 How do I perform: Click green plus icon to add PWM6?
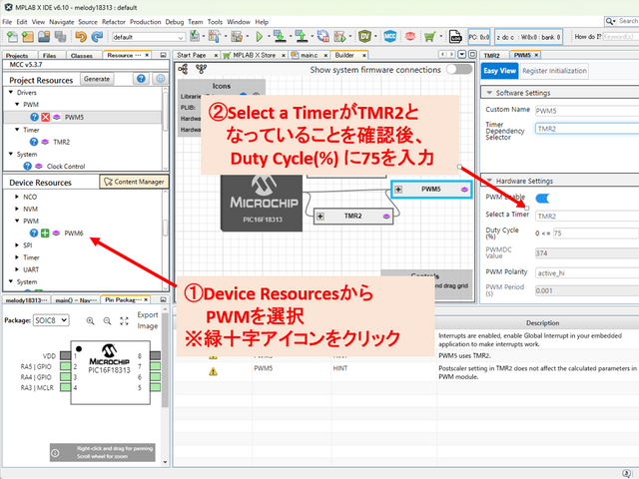point(44,233)
